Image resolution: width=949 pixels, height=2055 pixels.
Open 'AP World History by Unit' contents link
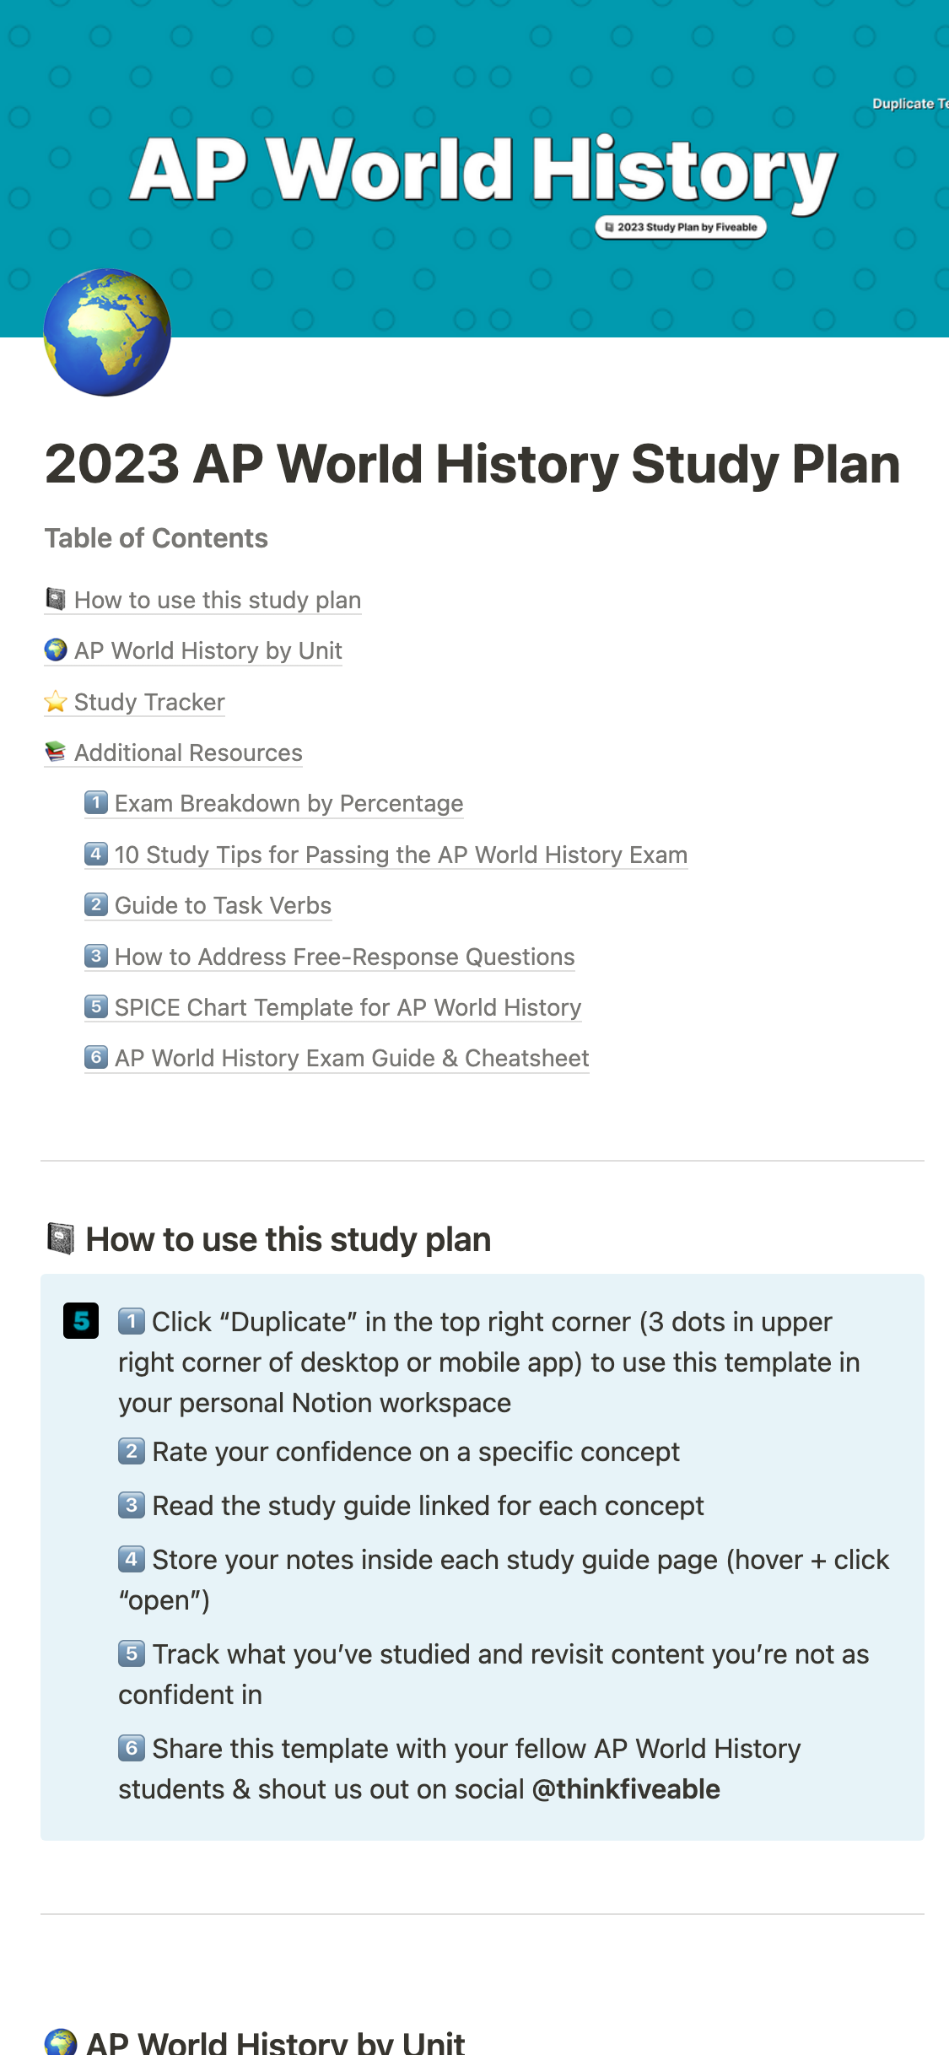(208, 650)
